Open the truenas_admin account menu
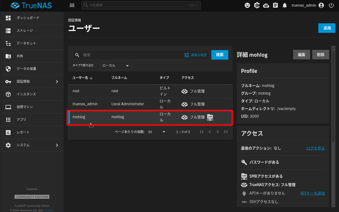The image size is (339, 212). click(x=308, y=5)
